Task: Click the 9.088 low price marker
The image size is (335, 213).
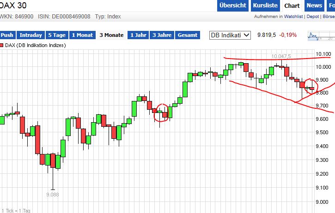Action: 52,195
